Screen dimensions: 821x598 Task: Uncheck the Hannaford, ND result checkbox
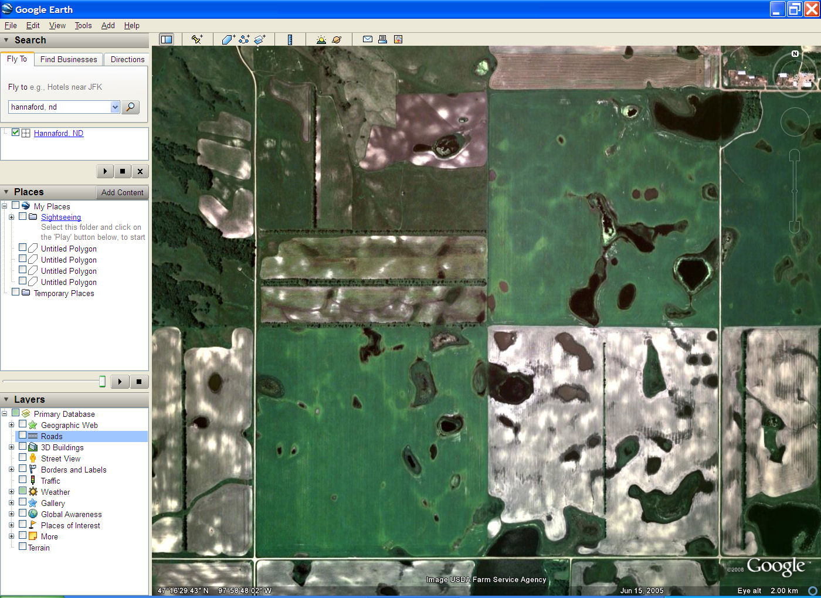click(x=15, y=132)
